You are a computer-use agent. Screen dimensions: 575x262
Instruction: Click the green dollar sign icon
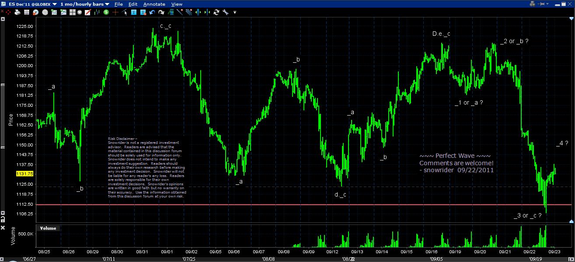(106, 12)
